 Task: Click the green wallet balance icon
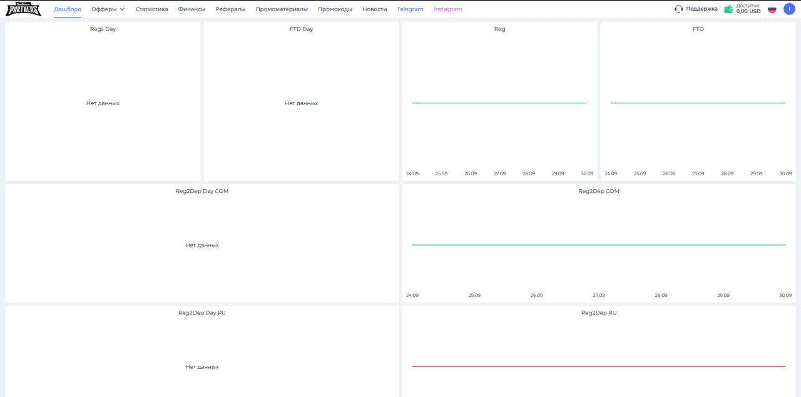click(x=728, y=9)
